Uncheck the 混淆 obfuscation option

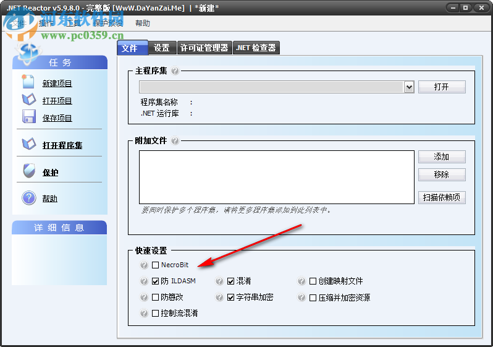coord(231,281)
